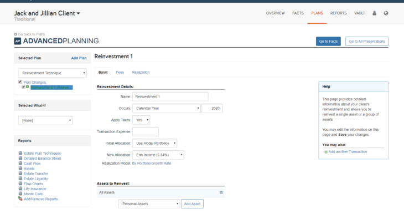The width and height of the screenshot is (404, 219).
Task: Click the Add Asset button
Action: pos(192,204)
